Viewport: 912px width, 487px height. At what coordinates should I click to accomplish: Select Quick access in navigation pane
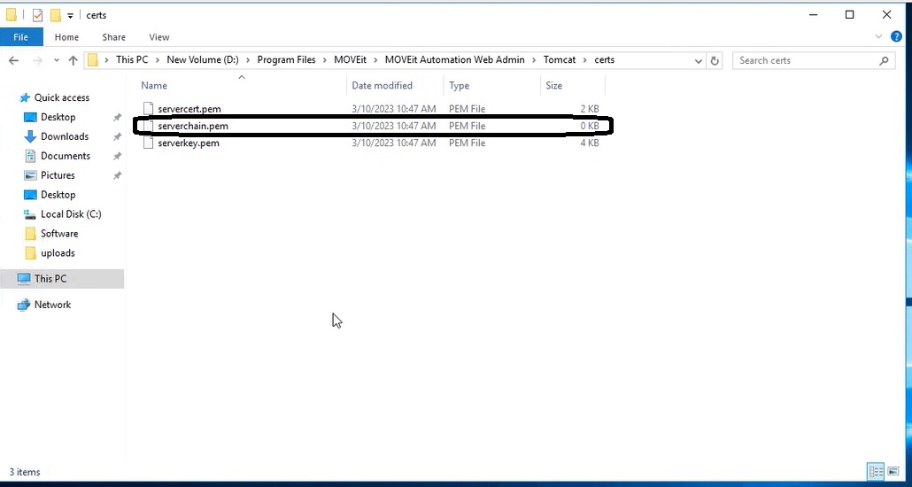click(x=62, y=97)
